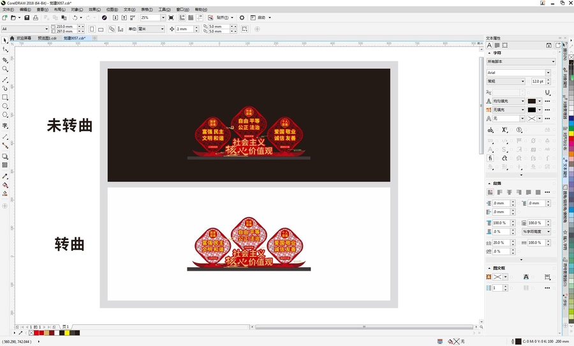The width and height of the screenshot is (574, 346).
Task: Open the A4 page size dropdown
Action: tap(47, 29)
